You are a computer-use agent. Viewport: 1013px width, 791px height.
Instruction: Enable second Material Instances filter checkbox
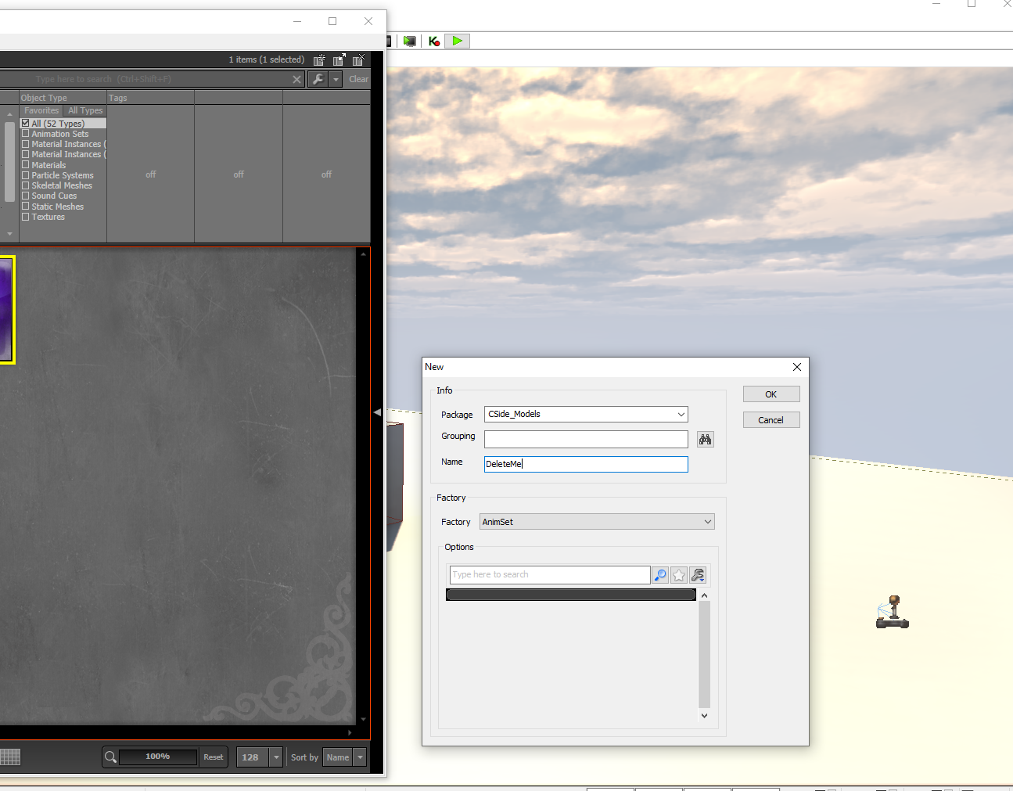tap(26, 154)
